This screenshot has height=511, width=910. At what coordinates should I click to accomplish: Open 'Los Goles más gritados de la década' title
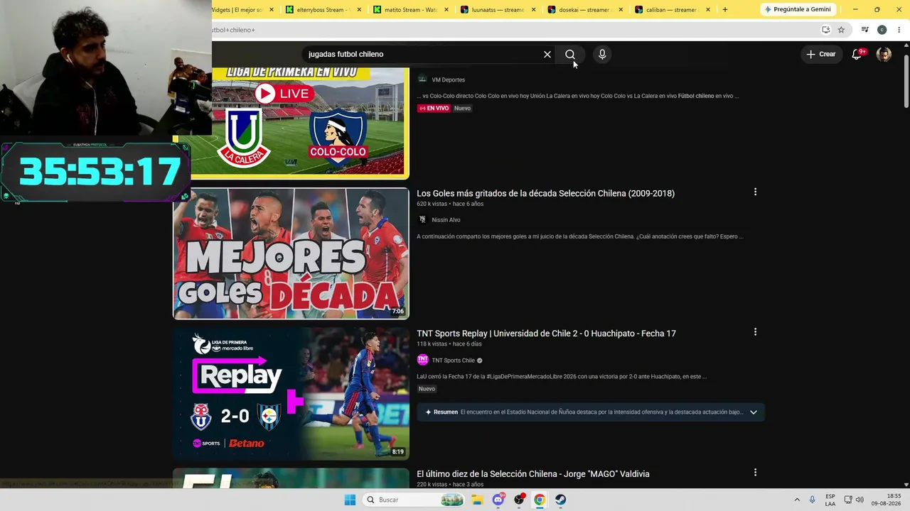545,193
